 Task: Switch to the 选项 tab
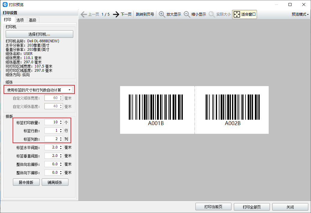[x=20, y=20]
